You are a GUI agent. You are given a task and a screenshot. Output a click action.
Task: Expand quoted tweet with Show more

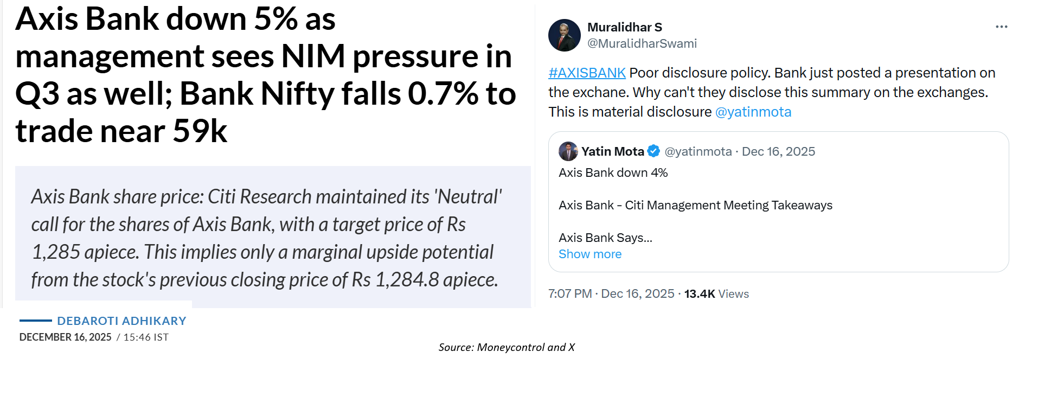point(590,254)
